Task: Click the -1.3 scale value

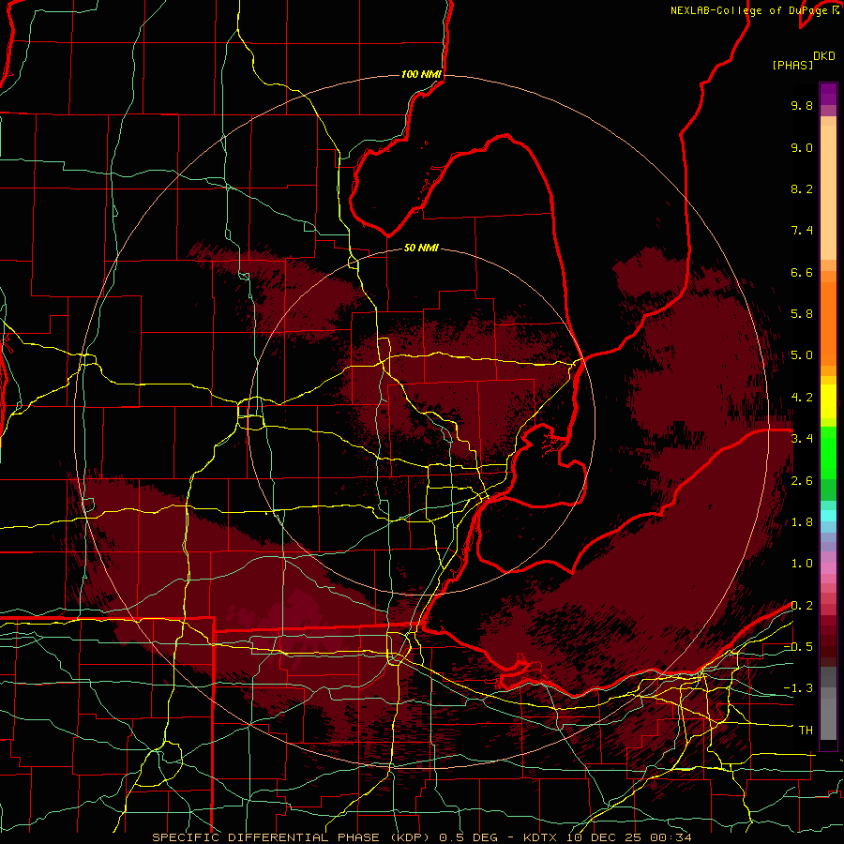Action: point(798,688)
